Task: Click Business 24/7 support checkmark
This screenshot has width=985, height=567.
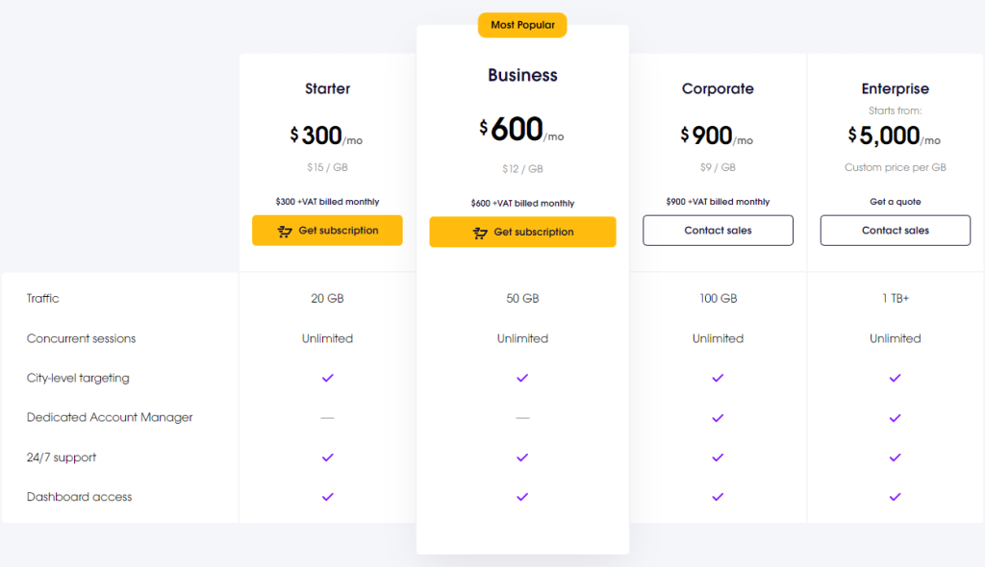Action: [522, 457]
